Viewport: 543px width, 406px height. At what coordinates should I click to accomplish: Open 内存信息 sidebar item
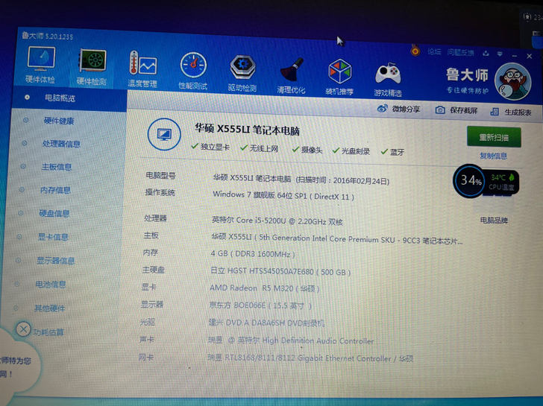(x=55, y=190)
